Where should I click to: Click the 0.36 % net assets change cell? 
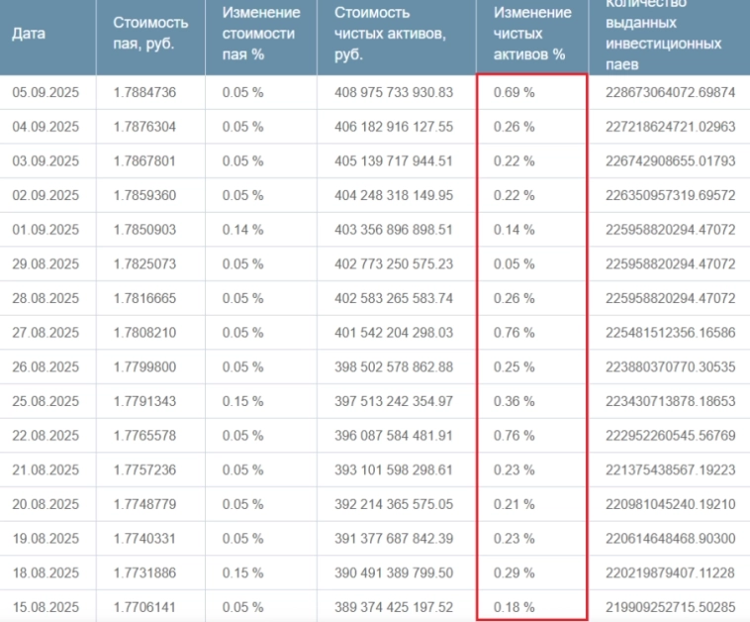coord(514,401)
